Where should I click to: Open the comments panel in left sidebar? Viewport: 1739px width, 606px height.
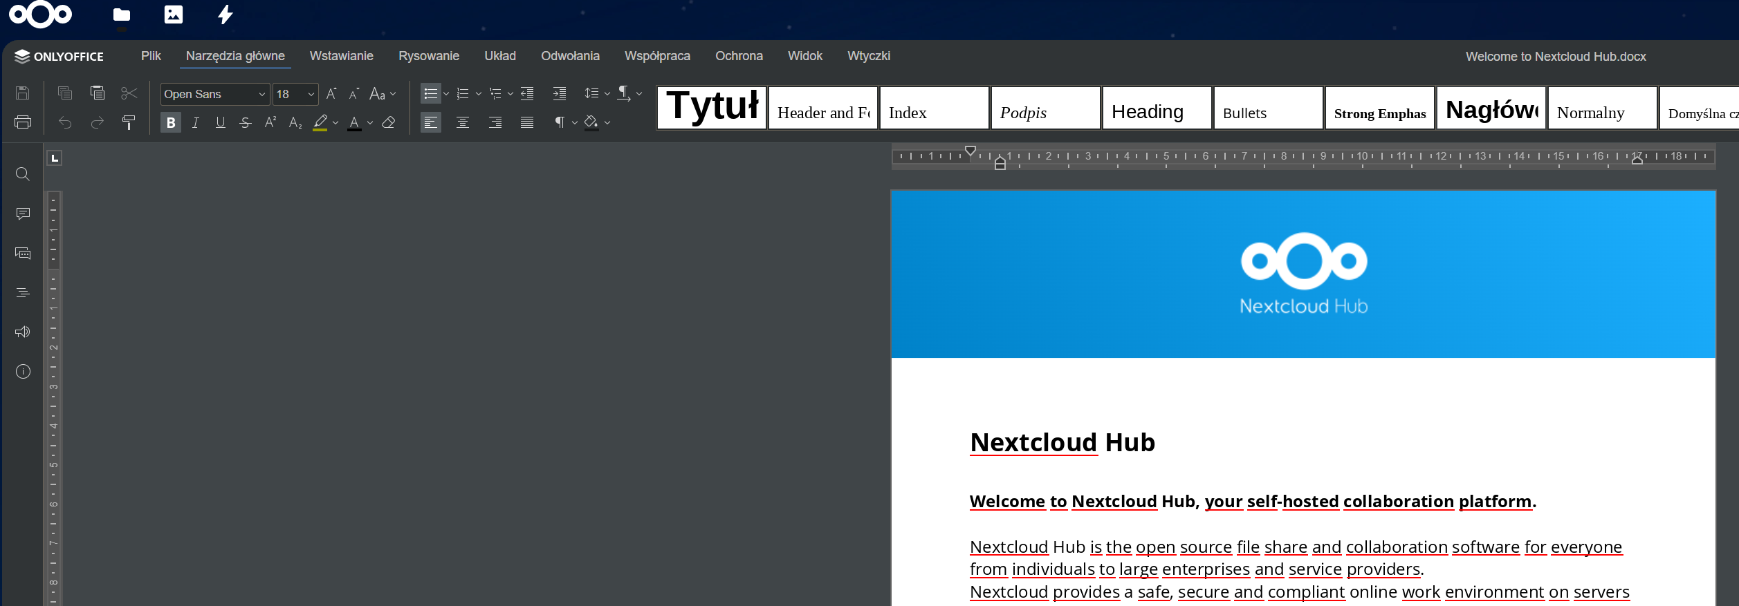click(x=23, y=214)
